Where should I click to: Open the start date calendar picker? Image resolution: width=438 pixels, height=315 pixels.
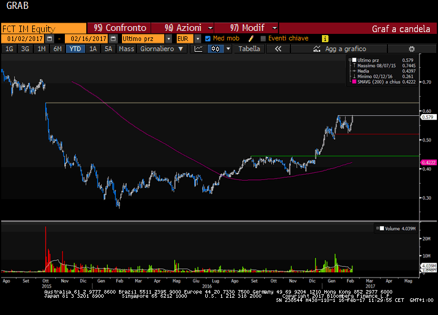pos(49,39)
